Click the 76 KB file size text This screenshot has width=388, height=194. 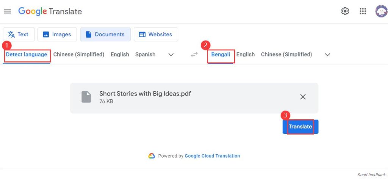click(106, 101)
